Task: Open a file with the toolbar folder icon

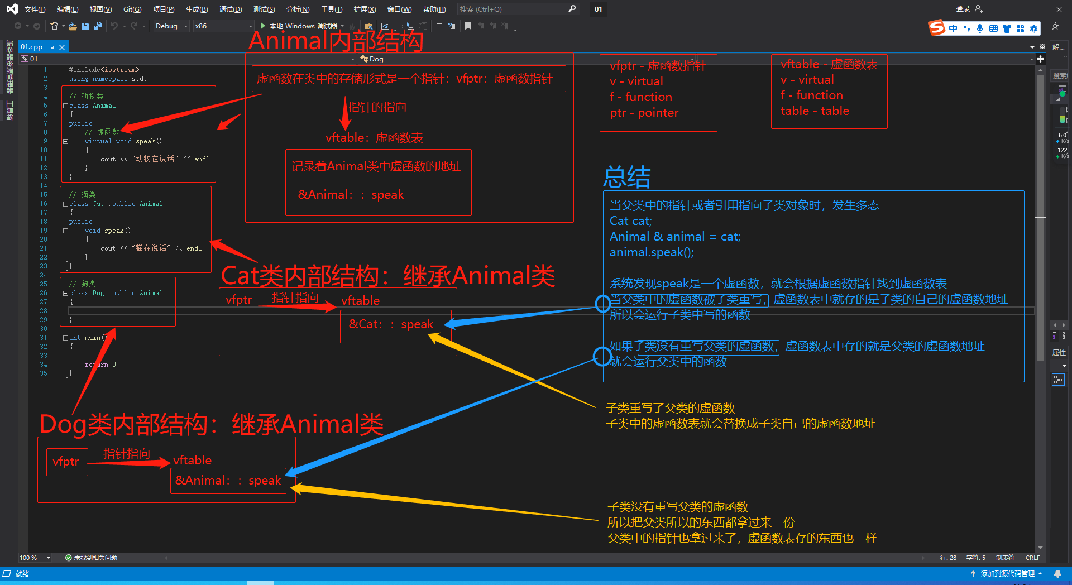Action: 73,26
